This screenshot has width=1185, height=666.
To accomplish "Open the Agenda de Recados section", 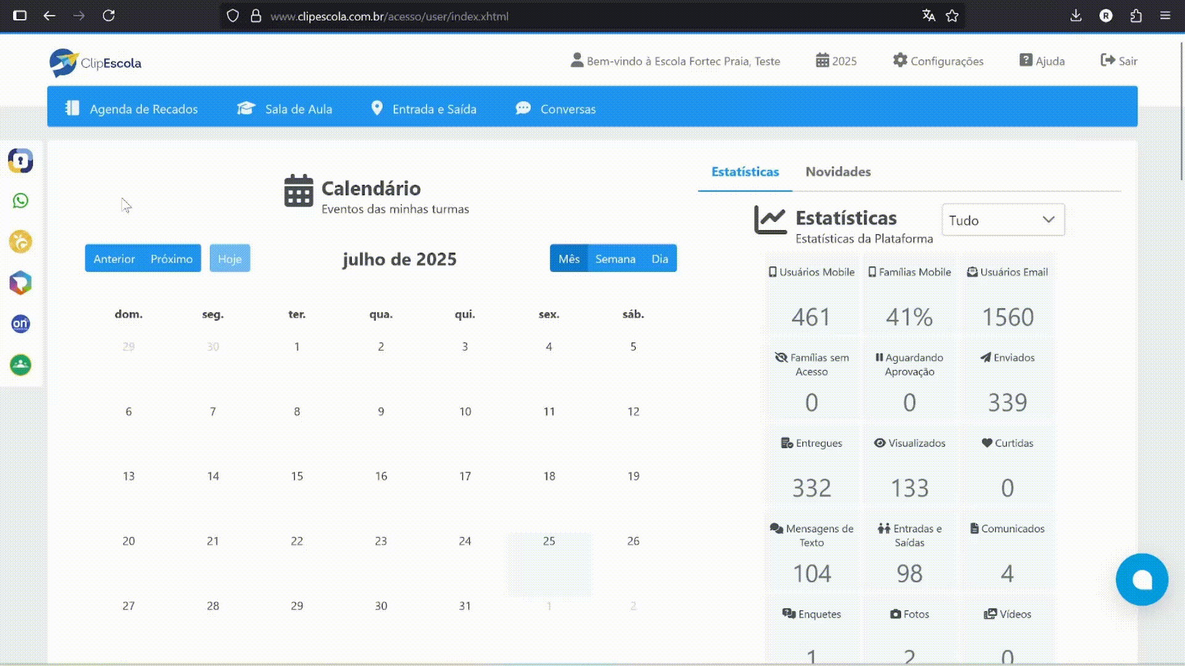I will [x=143, y=109].
